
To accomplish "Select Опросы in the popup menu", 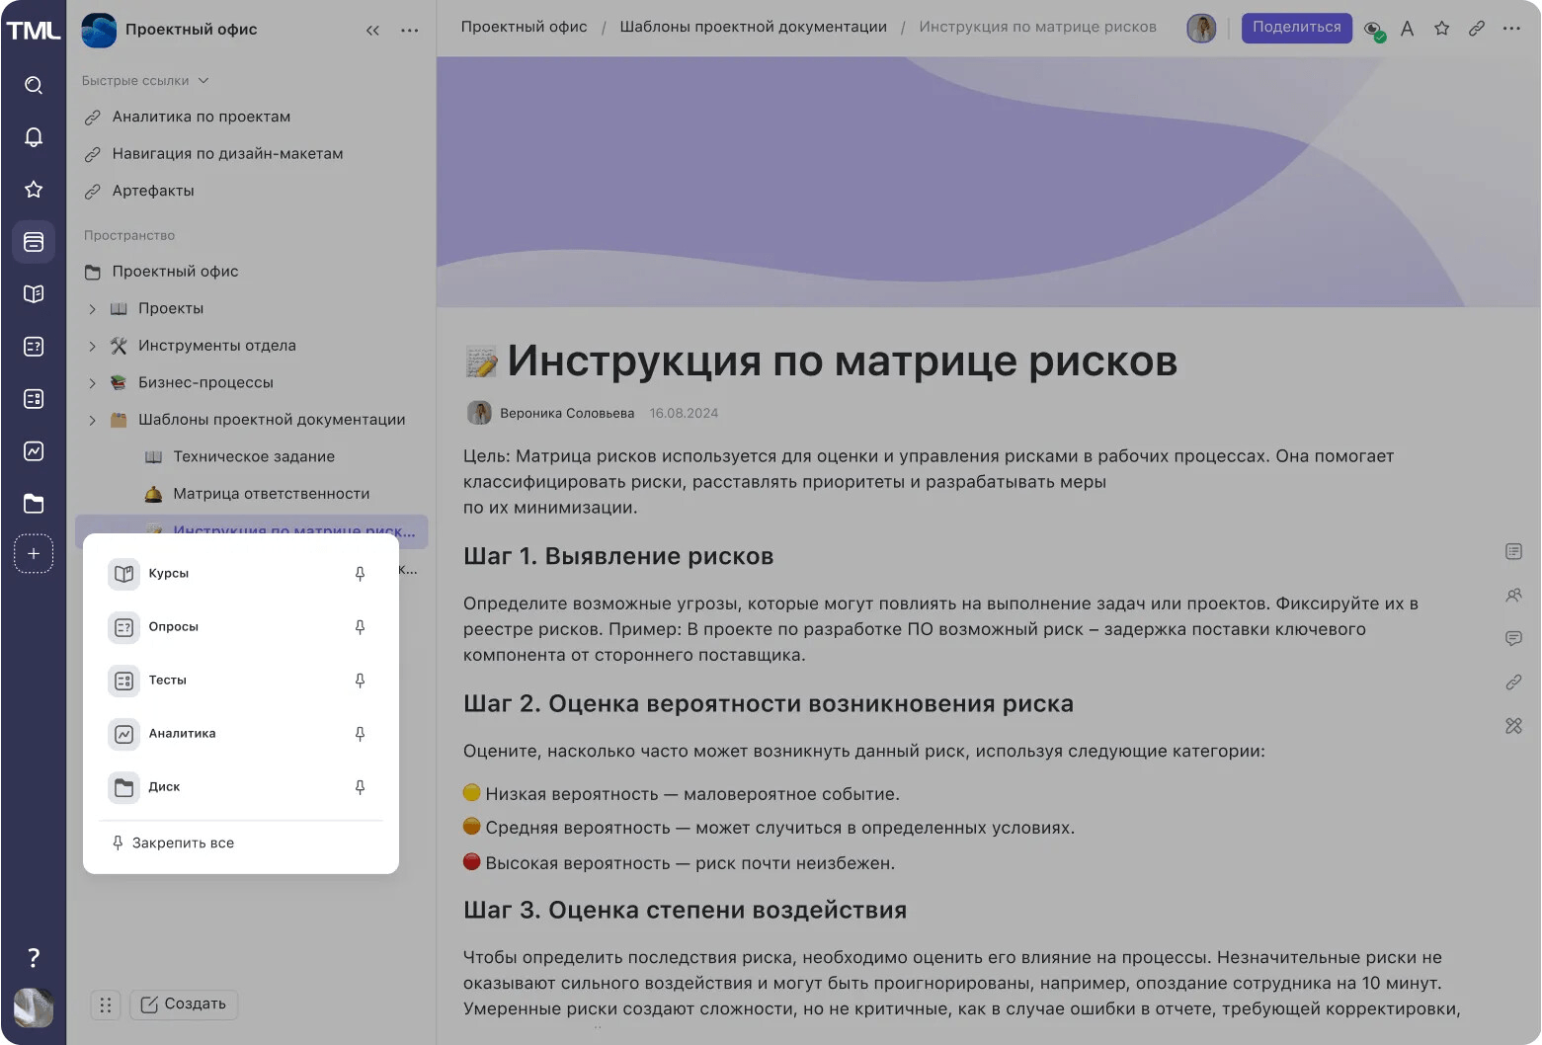I will click(x=174, y=627).
